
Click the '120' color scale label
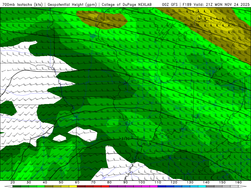pos(174,182)
